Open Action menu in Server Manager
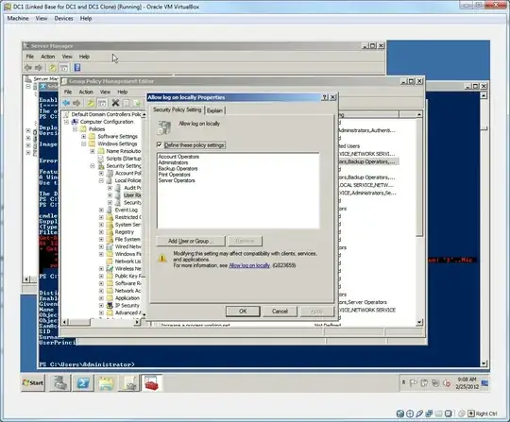 (48, 57)
